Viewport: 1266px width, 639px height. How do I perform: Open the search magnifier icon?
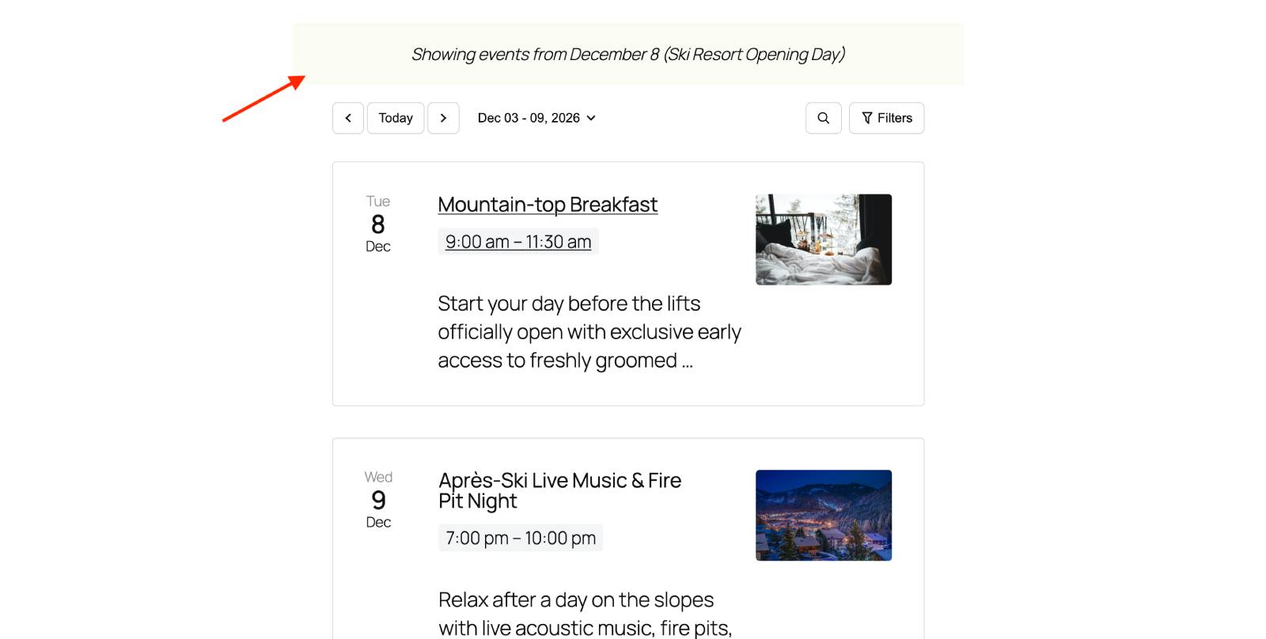point(823,118)
